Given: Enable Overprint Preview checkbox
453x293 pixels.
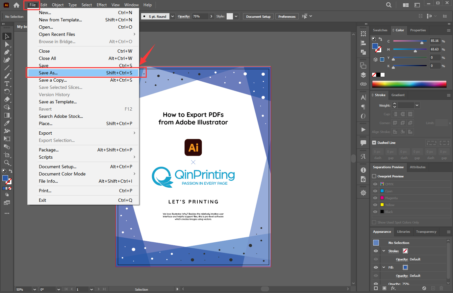Looking at the screenshot, I should 374,176.
